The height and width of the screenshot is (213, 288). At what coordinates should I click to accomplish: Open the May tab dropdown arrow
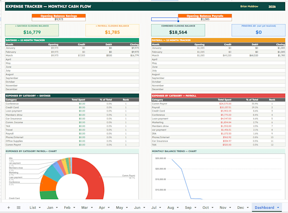(127, 207)
